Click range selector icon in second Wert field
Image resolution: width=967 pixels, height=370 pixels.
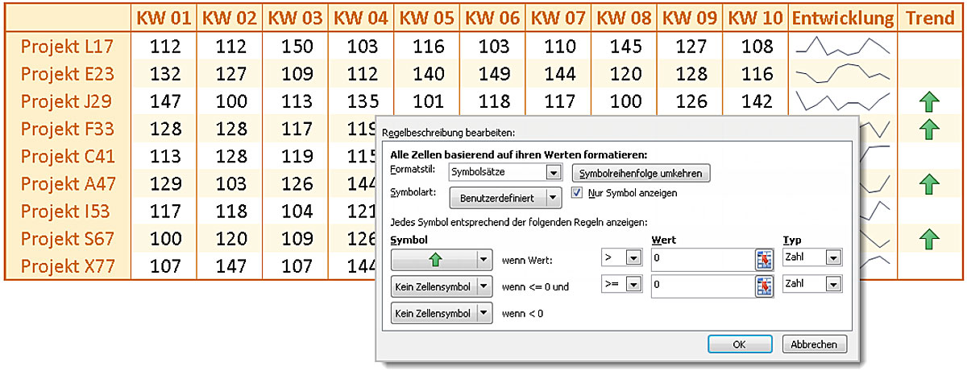[x=763, y=285]
